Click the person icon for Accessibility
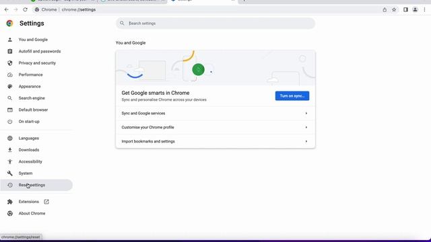The image size is (431, 242). [x=10, y=161]
